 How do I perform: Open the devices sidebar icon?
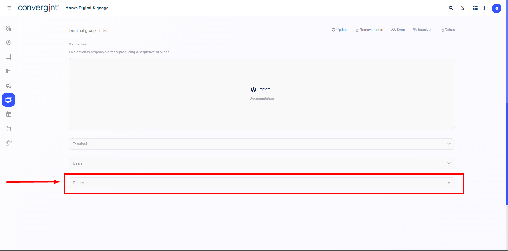(x=9, y=85)
